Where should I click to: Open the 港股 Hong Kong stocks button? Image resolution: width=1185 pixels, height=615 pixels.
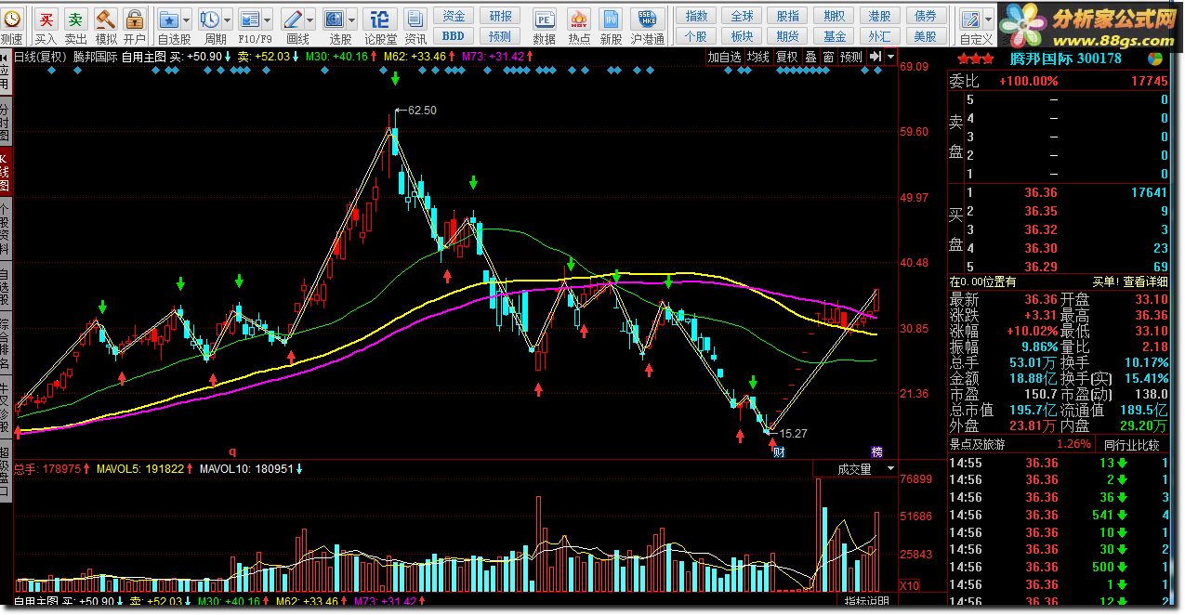click(x=879, y=16)
